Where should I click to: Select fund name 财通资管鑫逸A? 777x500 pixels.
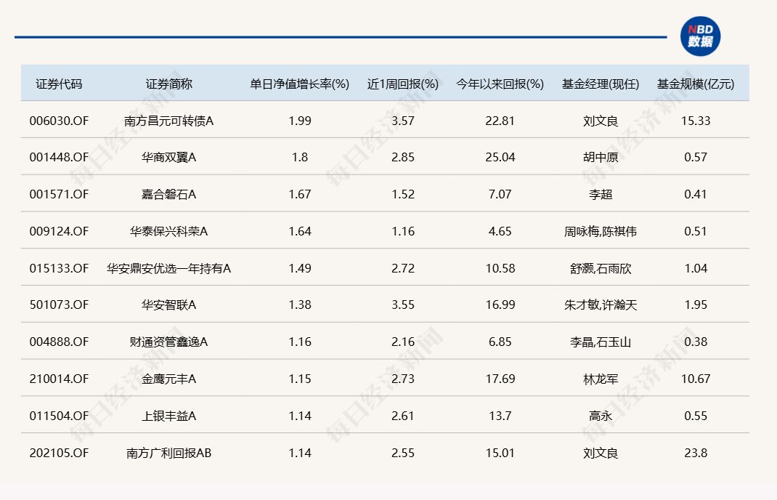168,342
